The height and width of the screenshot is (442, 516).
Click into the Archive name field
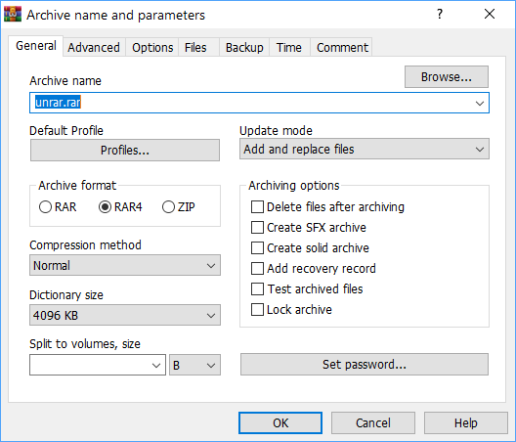pyautogui.click(x=259, y=103)
